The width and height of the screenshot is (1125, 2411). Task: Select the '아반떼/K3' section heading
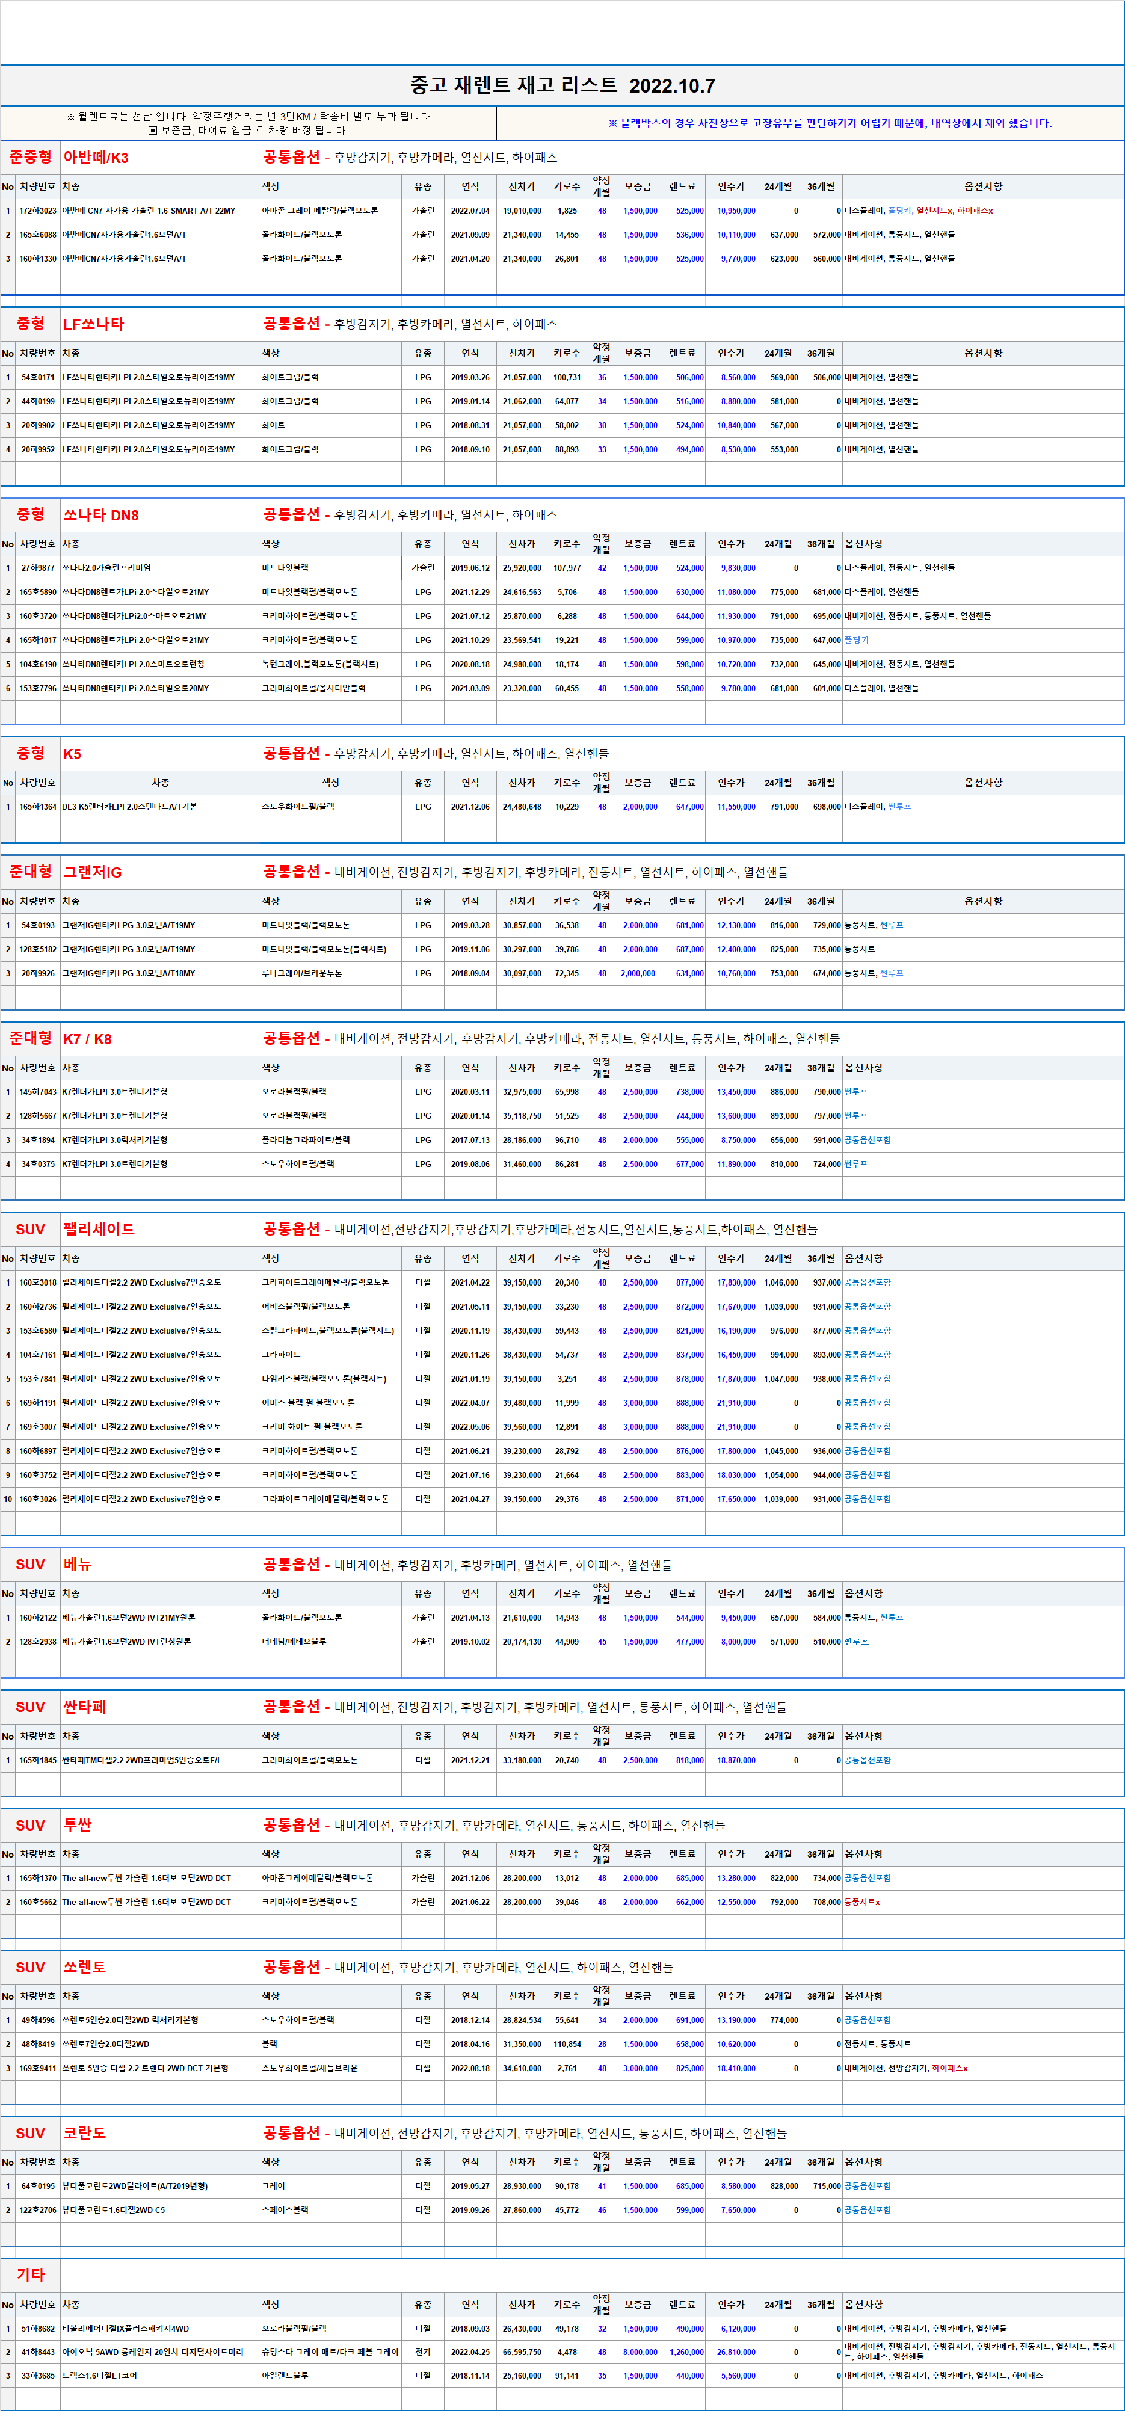96,157
